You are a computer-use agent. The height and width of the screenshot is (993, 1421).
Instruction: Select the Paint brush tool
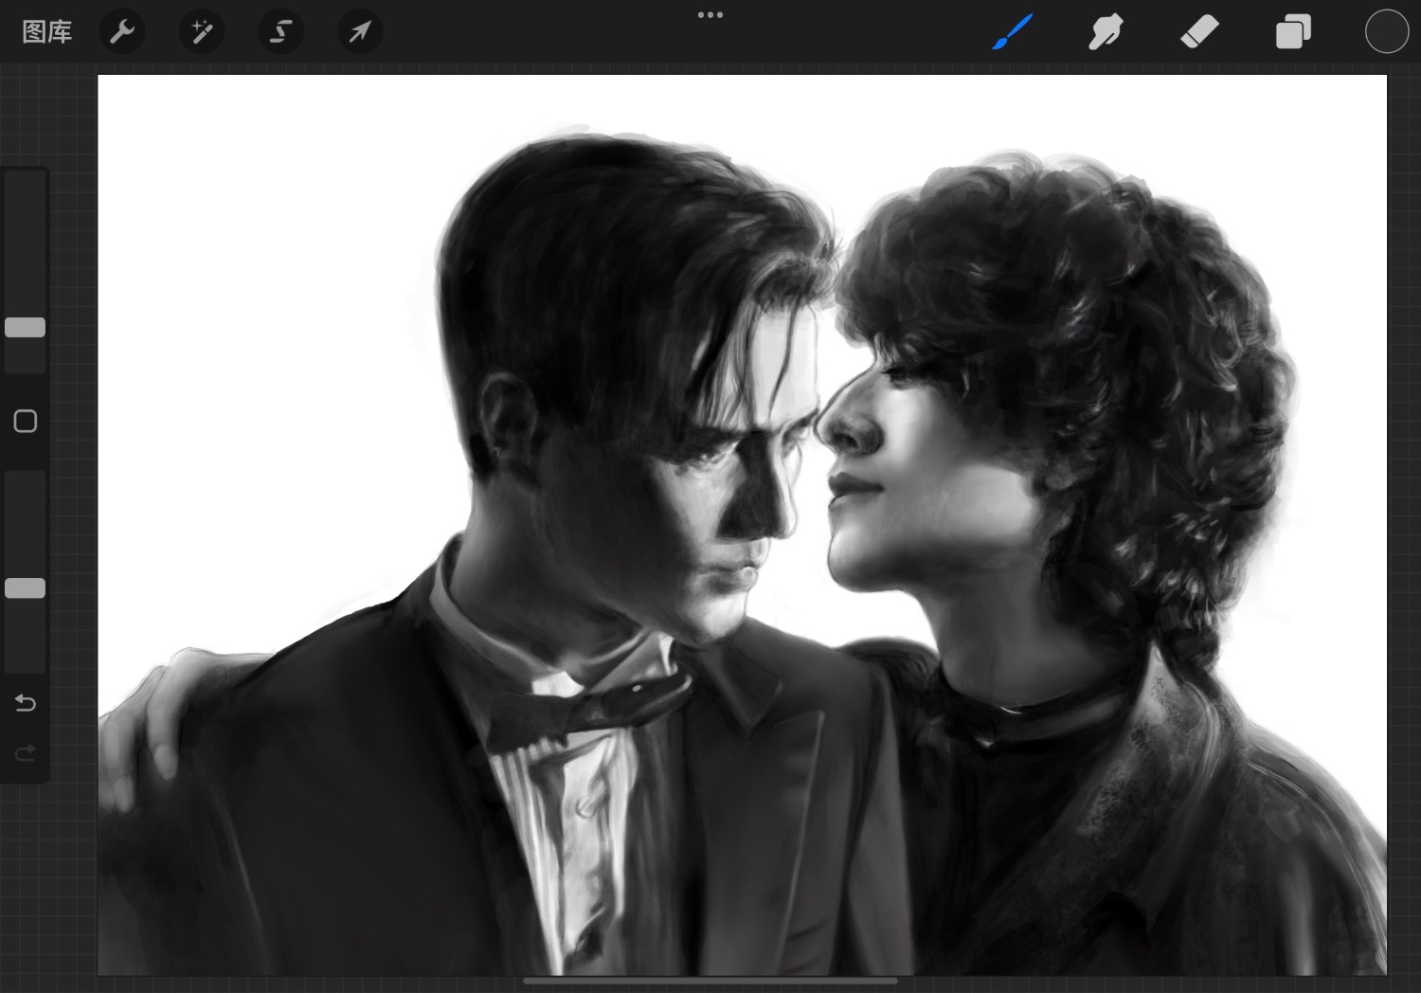(1013, 32)
